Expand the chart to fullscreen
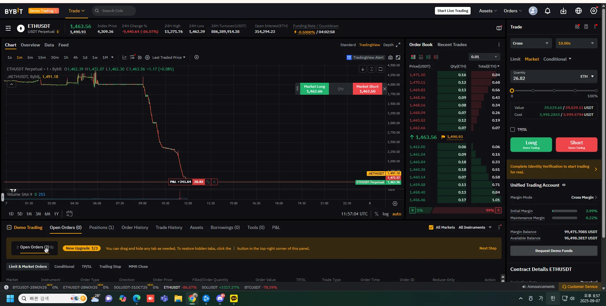Viewport: 606px width, 306px height. 398,45
